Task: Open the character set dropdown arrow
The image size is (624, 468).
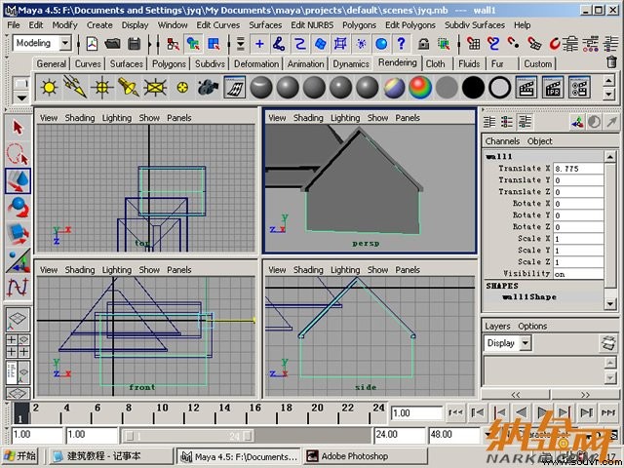Action: 487,435
